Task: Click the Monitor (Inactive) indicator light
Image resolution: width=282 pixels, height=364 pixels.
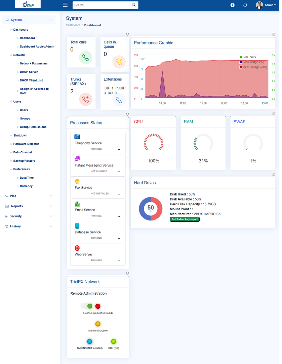Action: [x=97, y=324]
